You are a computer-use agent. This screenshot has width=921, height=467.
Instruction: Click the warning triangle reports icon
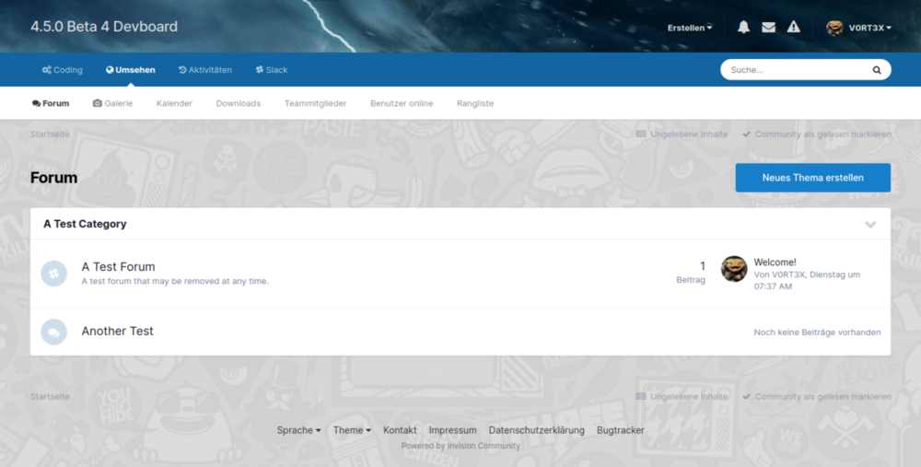click(793, 28)
